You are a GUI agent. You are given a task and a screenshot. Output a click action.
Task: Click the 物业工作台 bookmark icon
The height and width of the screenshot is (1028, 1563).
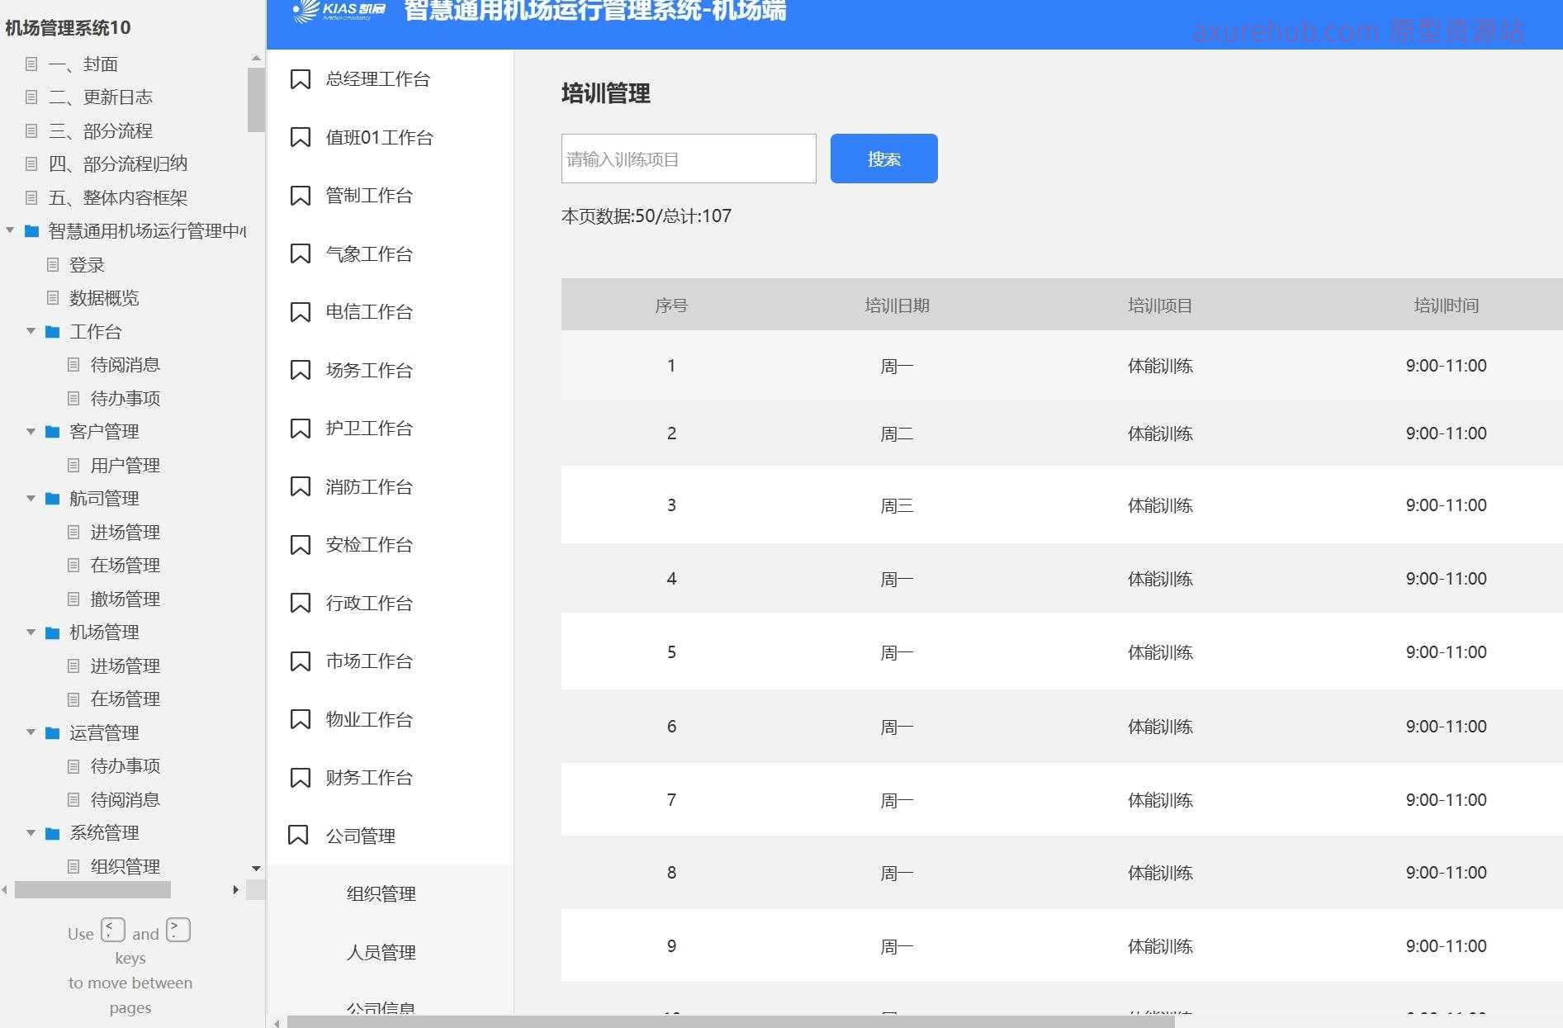click(x=299, y=719)
